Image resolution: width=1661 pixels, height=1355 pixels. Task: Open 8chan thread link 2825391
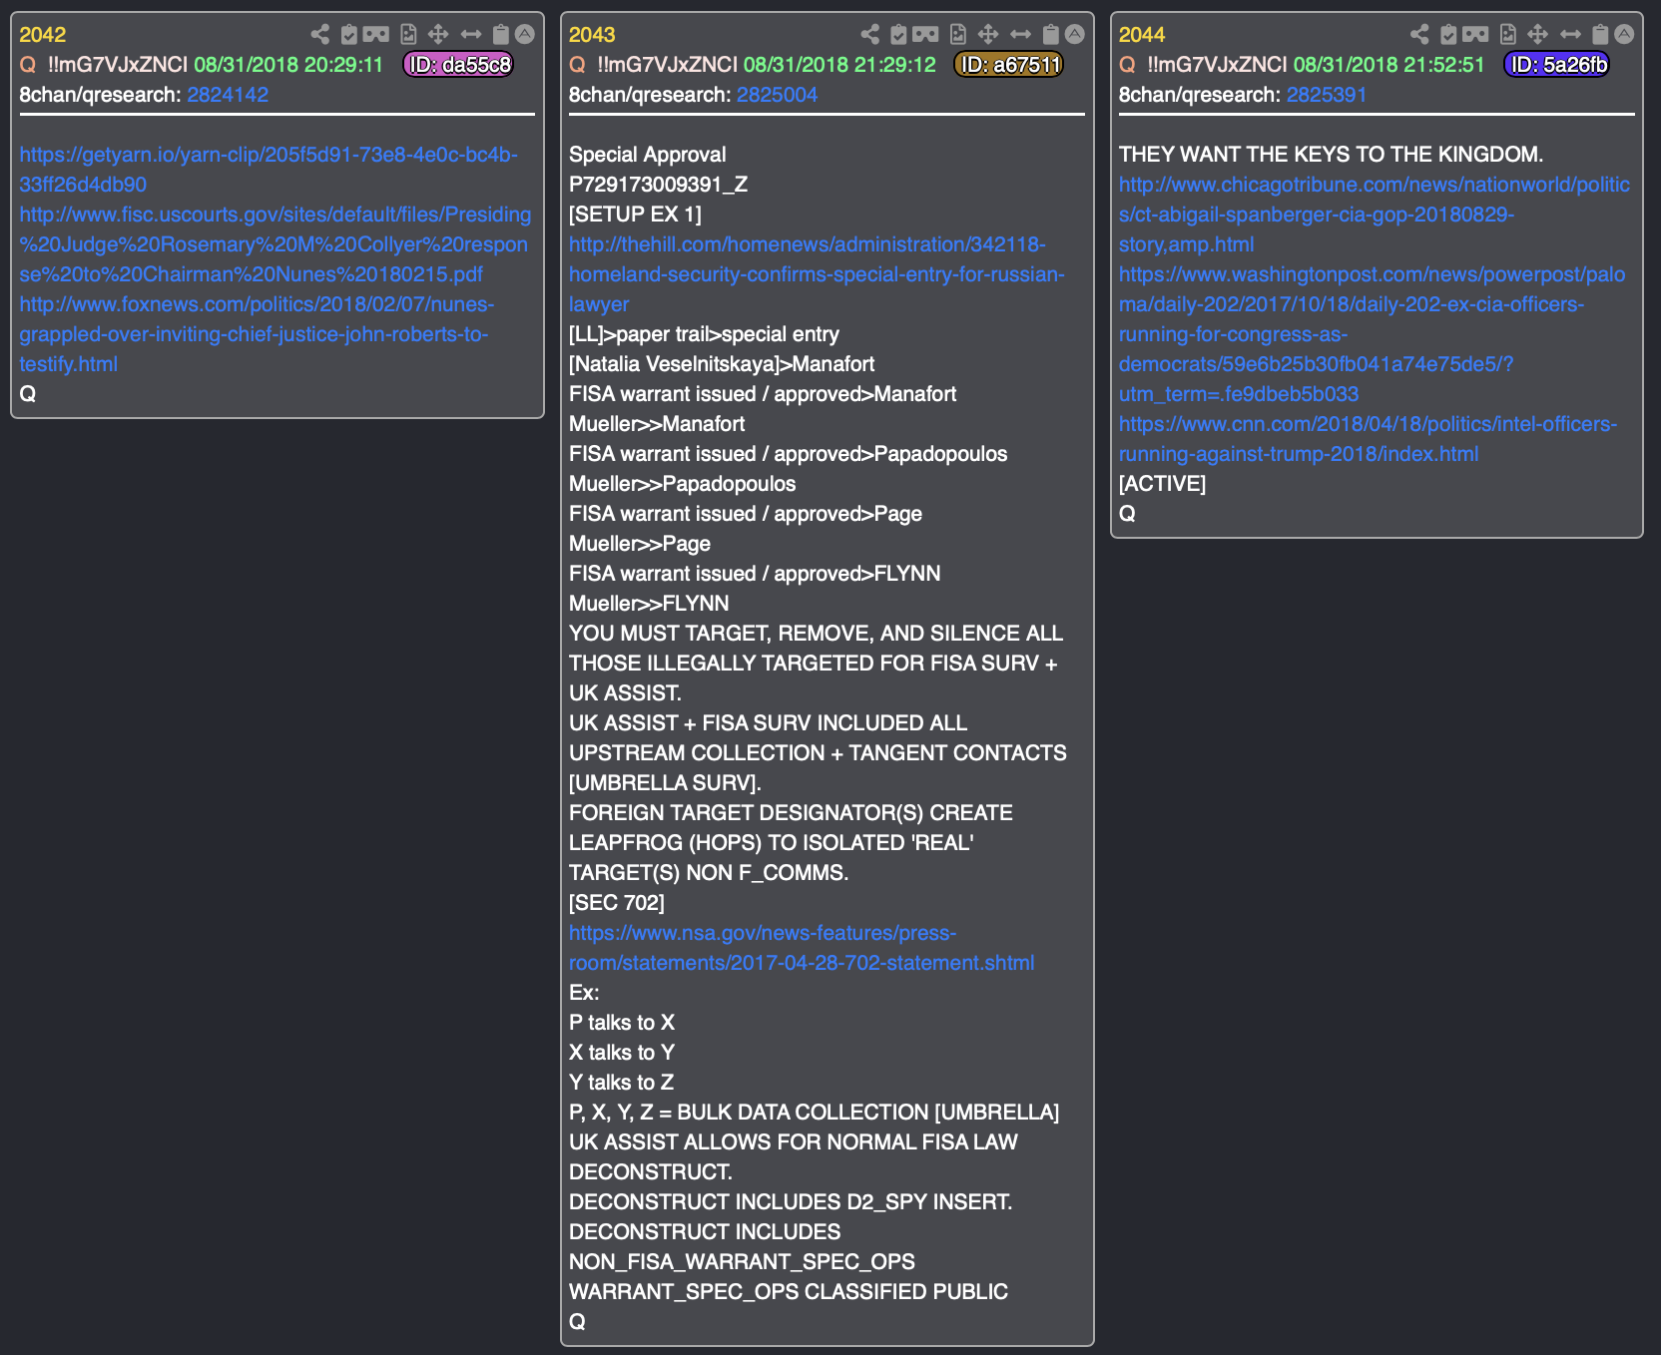1327,95
